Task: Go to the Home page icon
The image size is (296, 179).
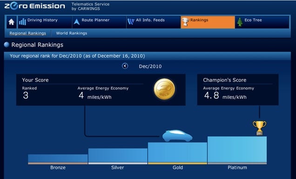Action: point(12,22)
